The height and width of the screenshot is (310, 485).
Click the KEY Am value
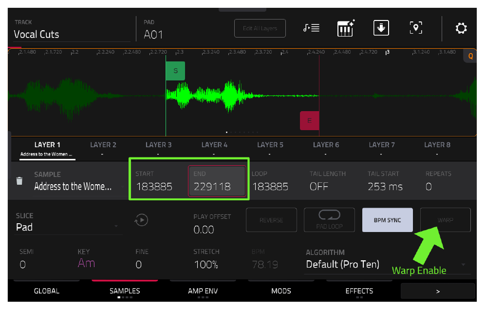86,263
